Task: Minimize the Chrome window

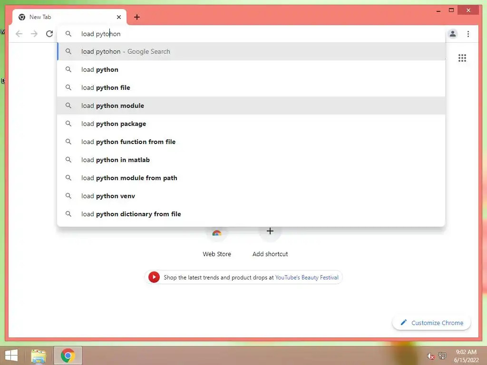Action: (438, 10)
